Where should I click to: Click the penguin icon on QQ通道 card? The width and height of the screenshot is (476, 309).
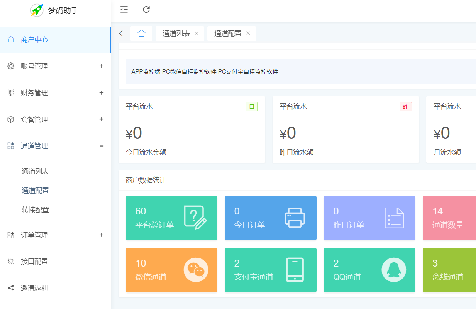click(394, 270)
